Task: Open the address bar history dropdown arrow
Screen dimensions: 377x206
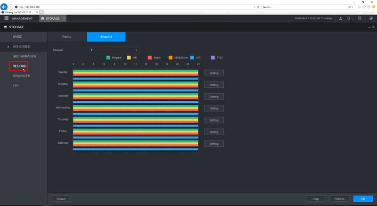Action: [x=254, y=7]
